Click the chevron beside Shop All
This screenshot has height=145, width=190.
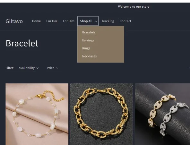(96, 21)
